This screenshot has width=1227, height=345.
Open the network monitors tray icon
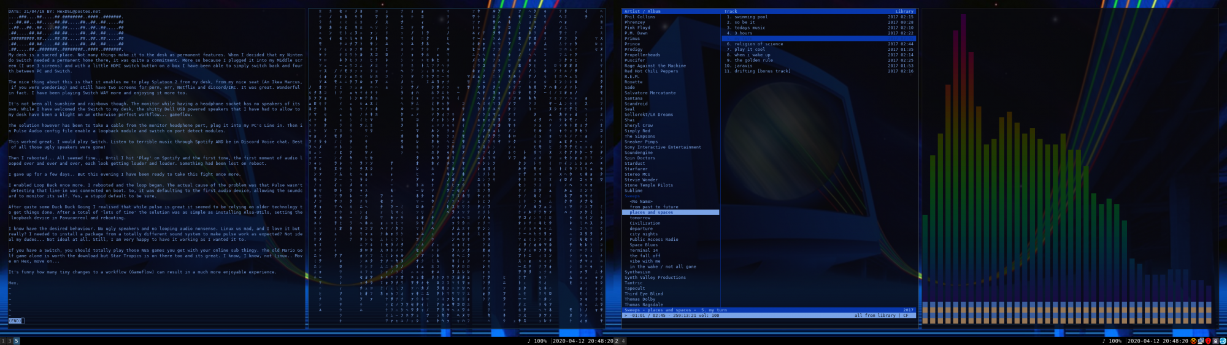pos(1201,341)
